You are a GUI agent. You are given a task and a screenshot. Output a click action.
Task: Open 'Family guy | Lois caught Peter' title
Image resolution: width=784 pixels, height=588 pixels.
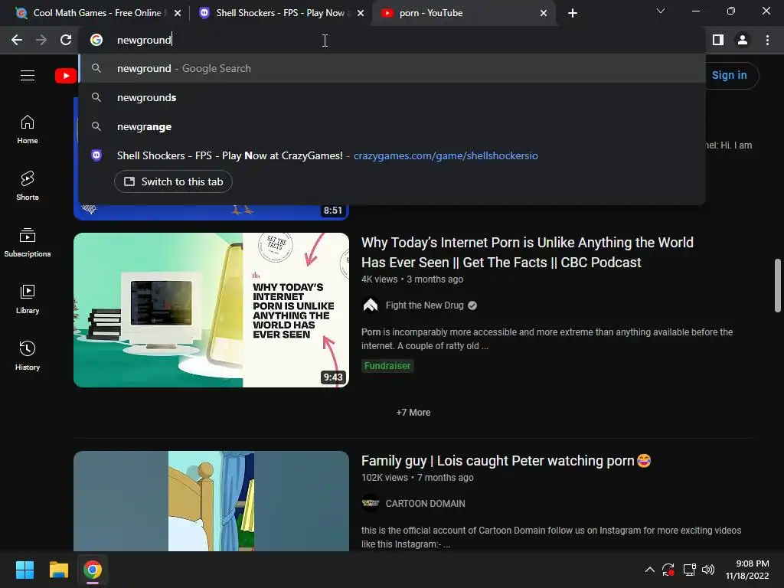point(506,460)
